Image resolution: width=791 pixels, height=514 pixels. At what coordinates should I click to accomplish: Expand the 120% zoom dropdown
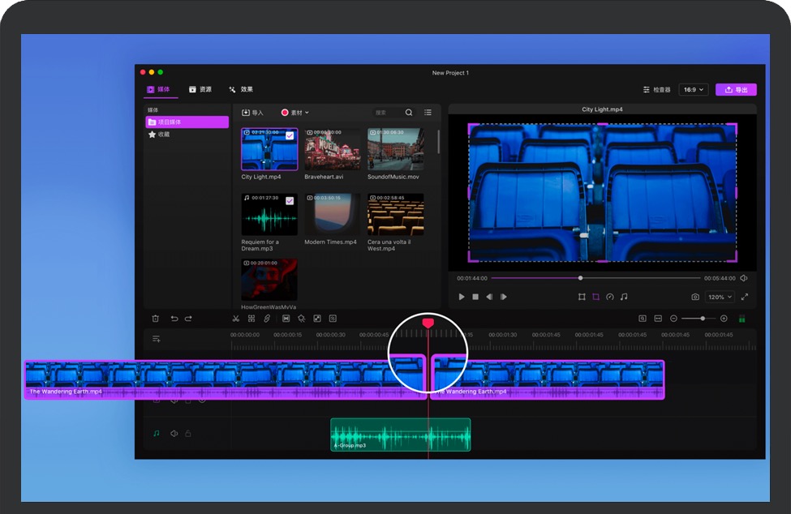[x=720, y=298]
